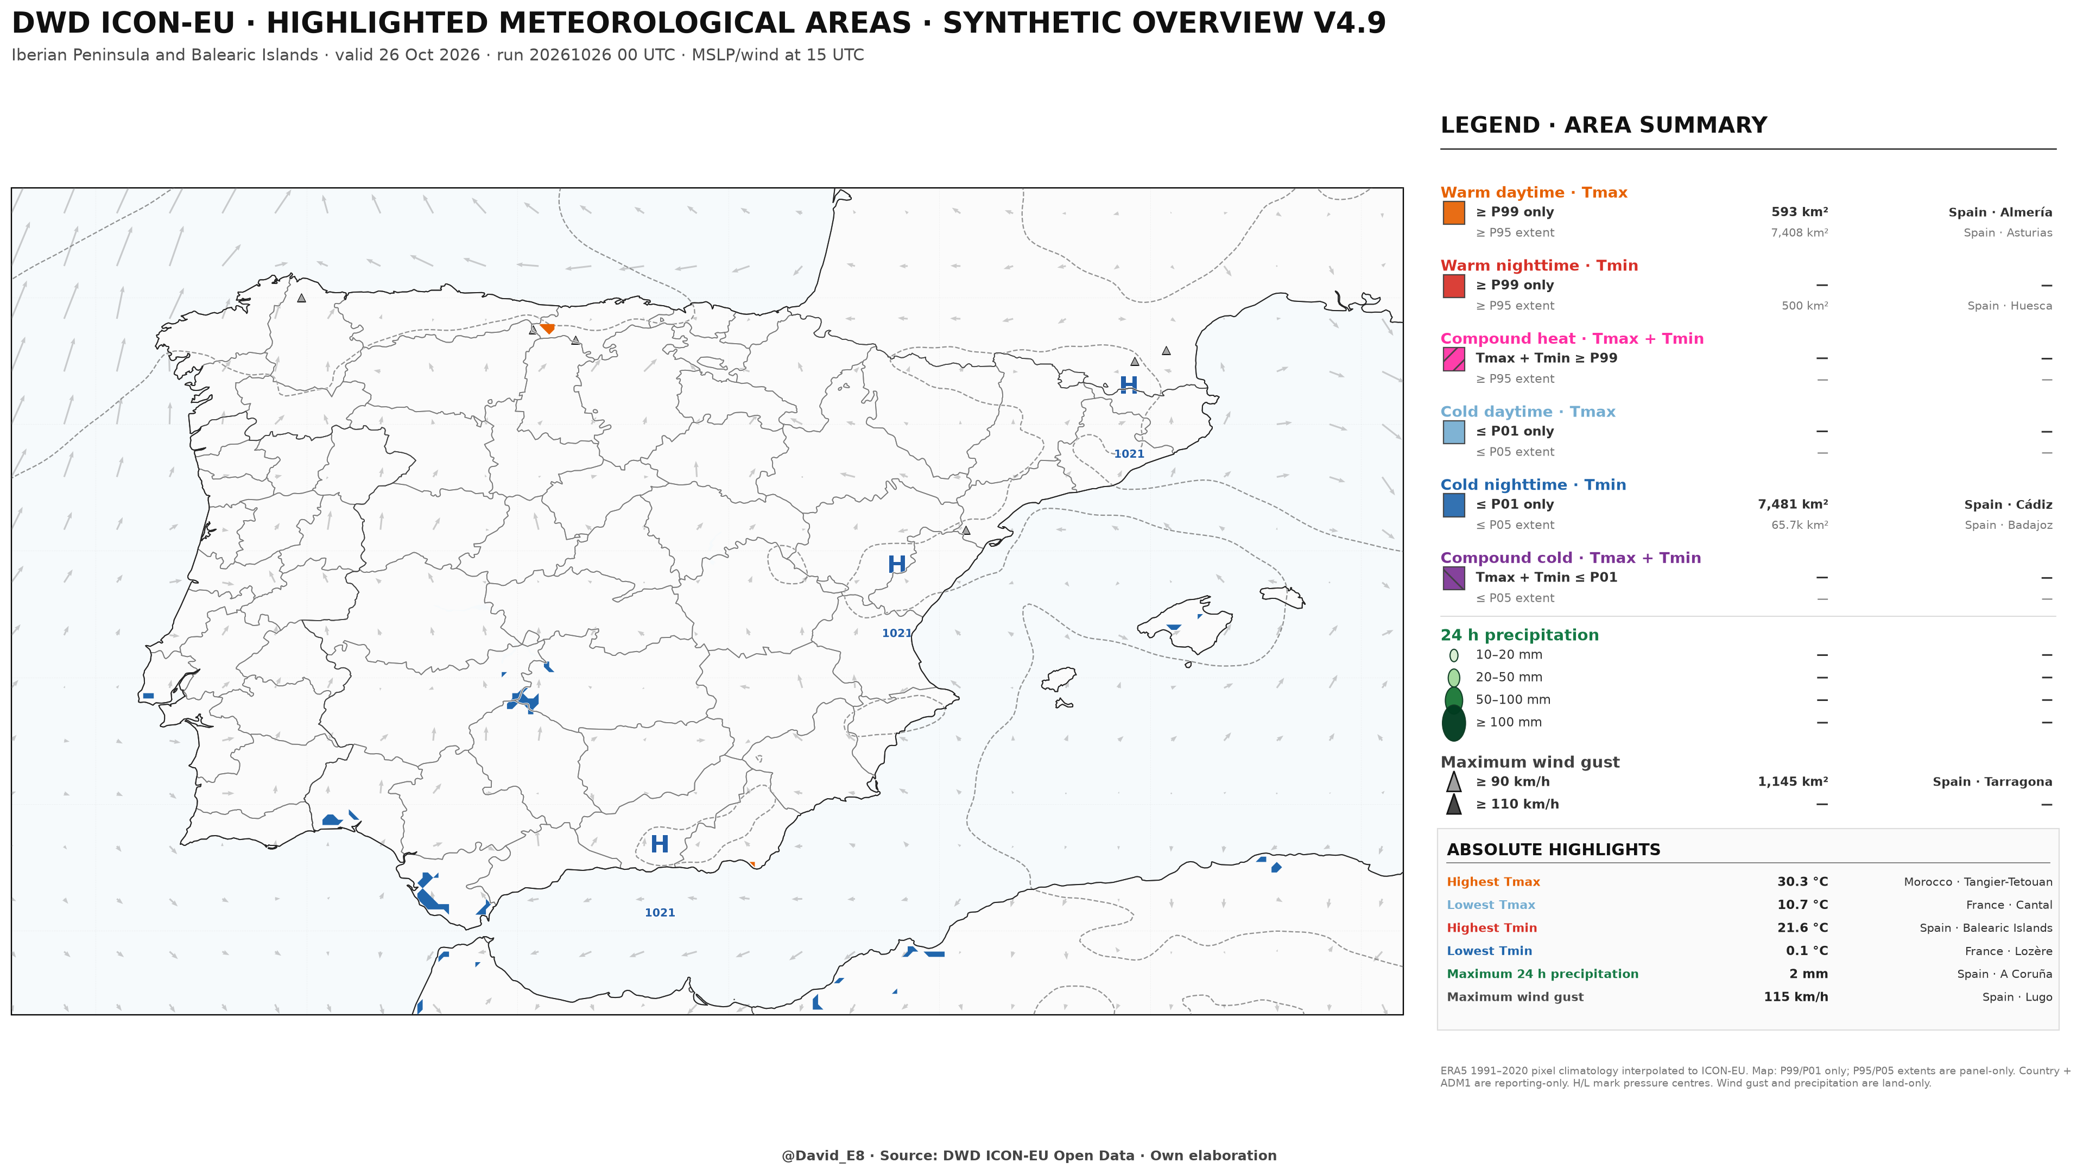The height and width of the screenshot is (1175, 2083).
Task: Click the dark blue Cold nighttime swatch
Action: [1453, 506]
